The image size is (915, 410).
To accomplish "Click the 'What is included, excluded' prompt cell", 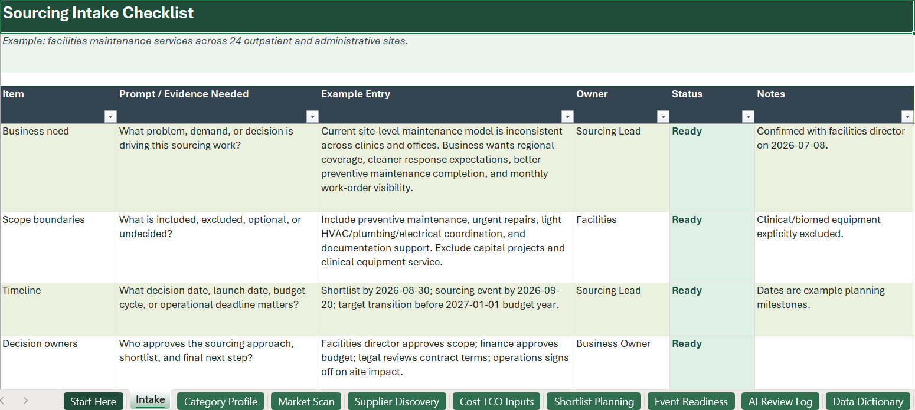I will (218, 247).
